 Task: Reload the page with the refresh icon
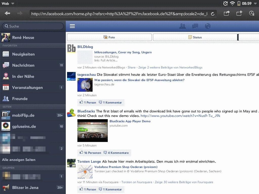tap(213, 14)
